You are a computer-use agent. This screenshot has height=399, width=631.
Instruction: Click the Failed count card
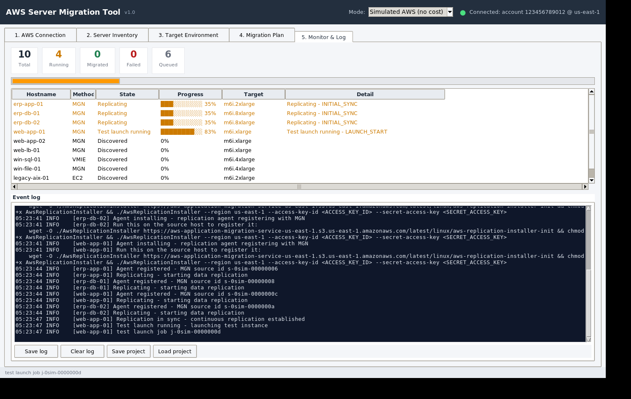pos(133,60)
